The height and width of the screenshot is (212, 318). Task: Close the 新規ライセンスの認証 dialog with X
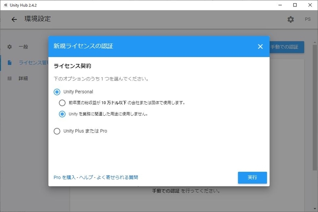click(260, 47)
